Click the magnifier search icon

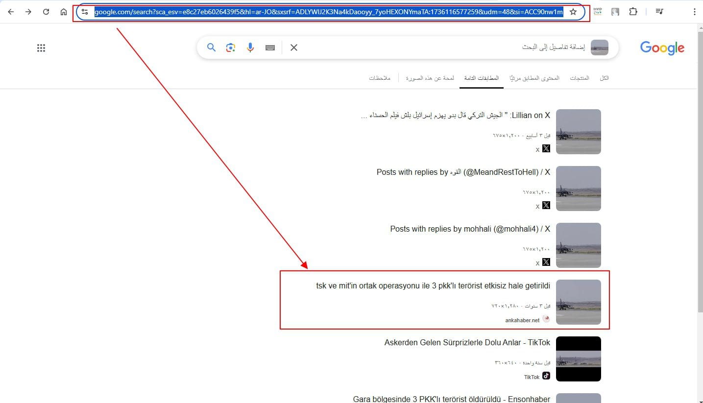tap(211, 47)
